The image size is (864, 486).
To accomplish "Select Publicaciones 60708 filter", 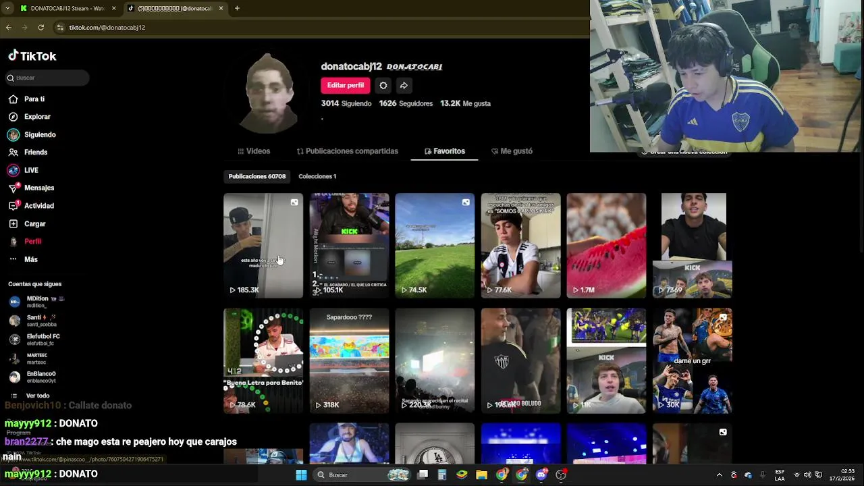I will coord(257,176).
